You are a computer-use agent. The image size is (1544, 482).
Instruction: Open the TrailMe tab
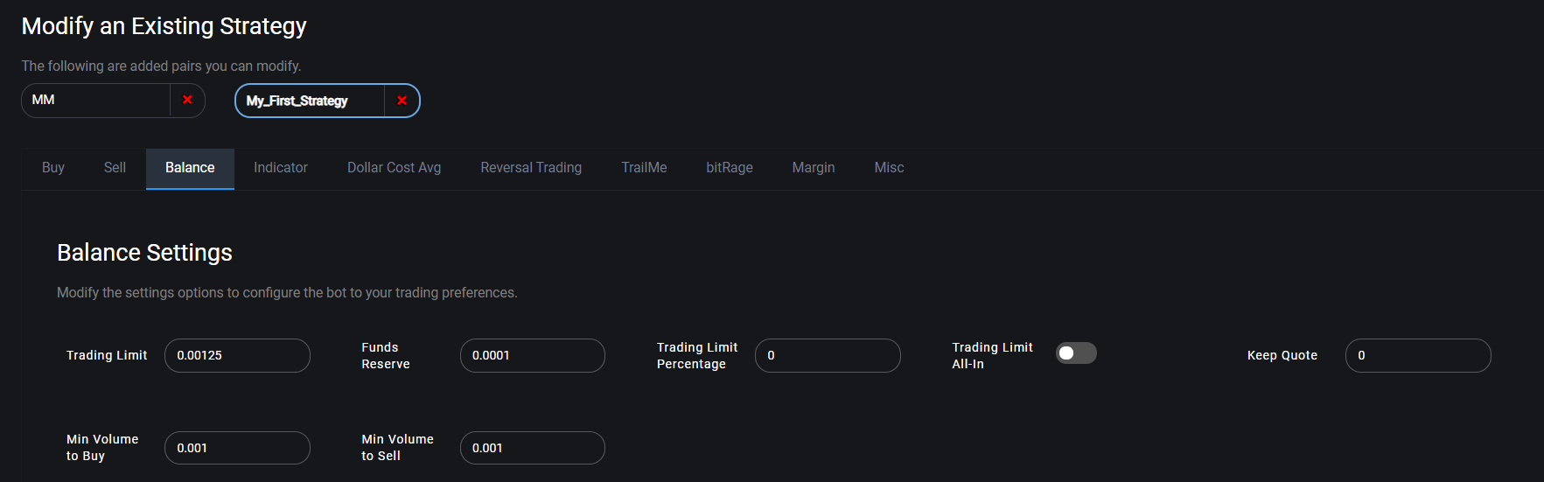(644, 168)
